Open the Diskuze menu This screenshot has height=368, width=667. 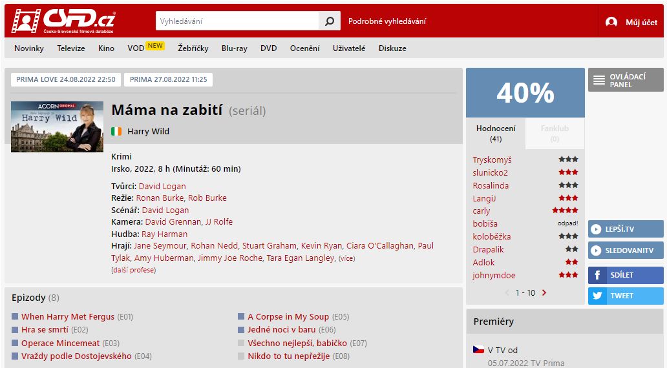[392, 48]
